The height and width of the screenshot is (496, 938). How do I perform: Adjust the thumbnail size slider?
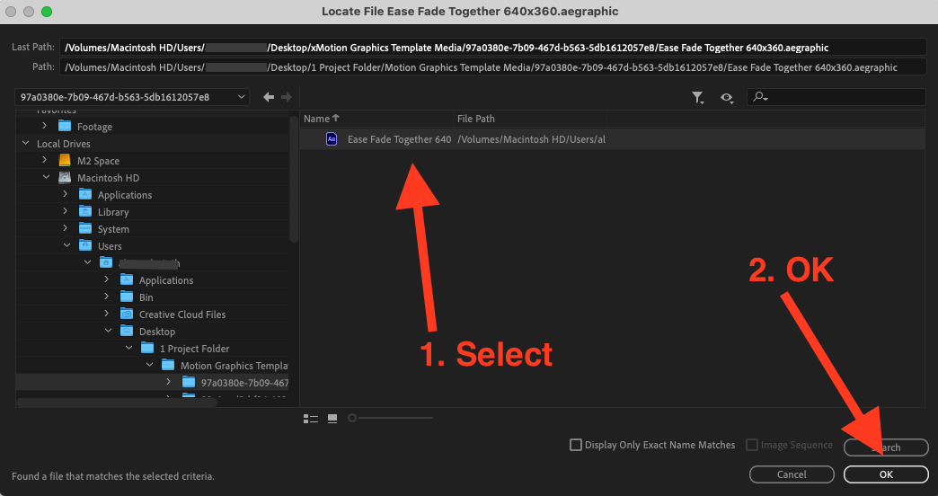click(352, 418)
